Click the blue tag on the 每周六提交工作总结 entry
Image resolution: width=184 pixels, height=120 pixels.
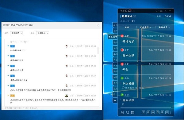tap(13, 76)
